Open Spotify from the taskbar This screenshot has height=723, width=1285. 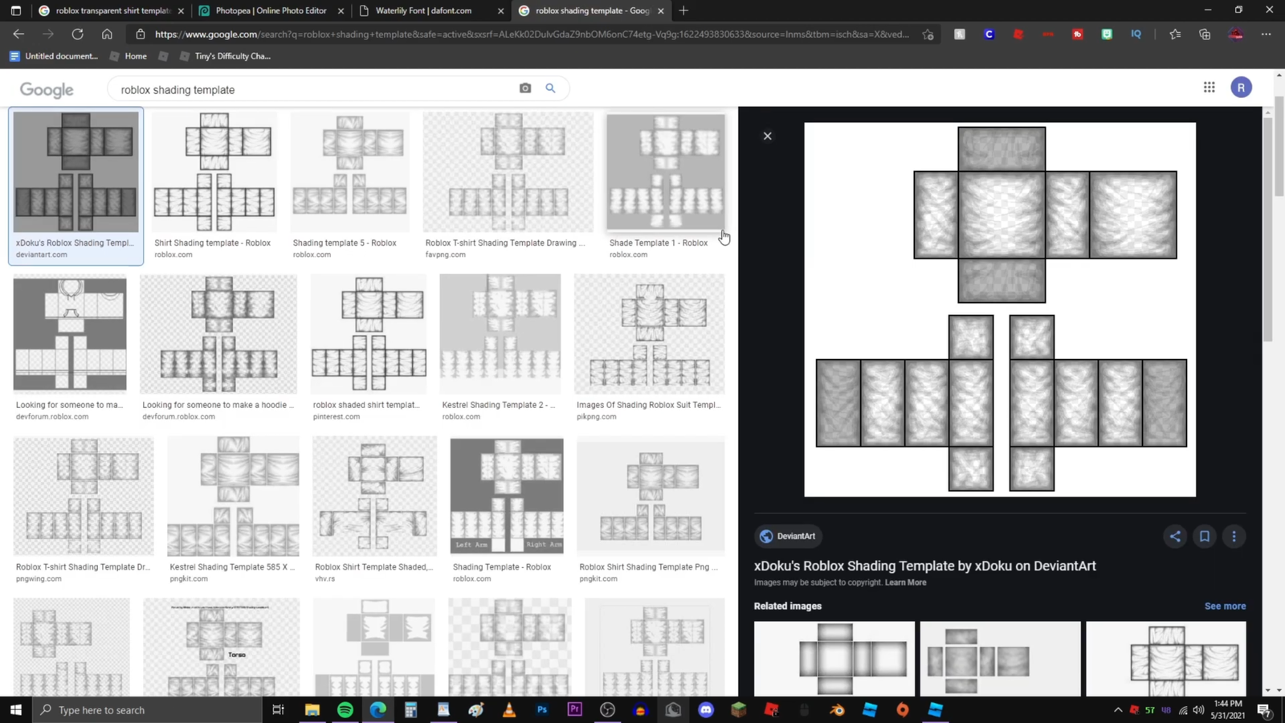point(345,710)
